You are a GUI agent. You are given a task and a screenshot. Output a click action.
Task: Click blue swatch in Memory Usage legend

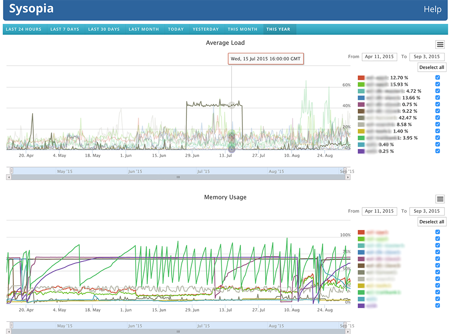pyautogui.click(x=361, y=252)
